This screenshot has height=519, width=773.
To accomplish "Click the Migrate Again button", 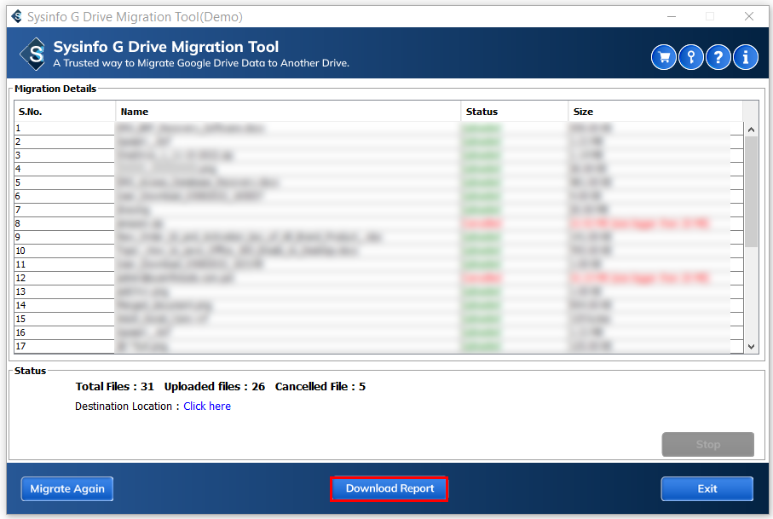I will click(67, 488).
